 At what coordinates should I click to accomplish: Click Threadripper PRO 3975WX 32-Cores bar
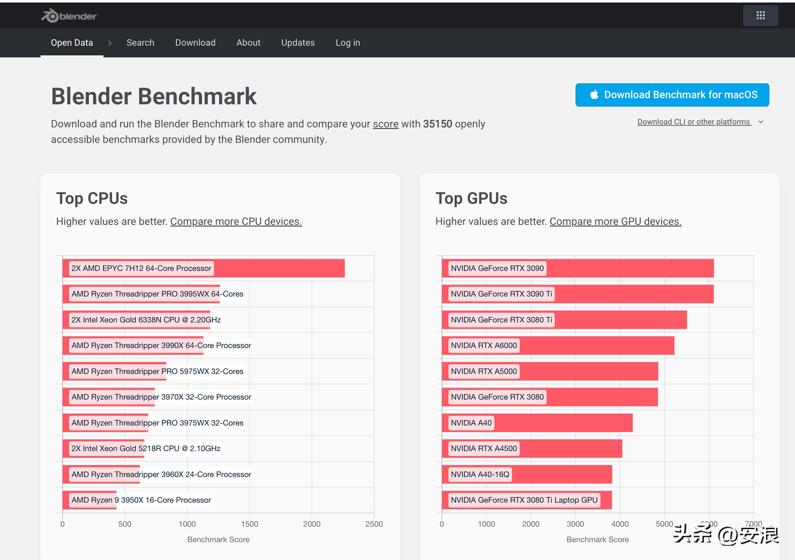click(x=105, y=423)
